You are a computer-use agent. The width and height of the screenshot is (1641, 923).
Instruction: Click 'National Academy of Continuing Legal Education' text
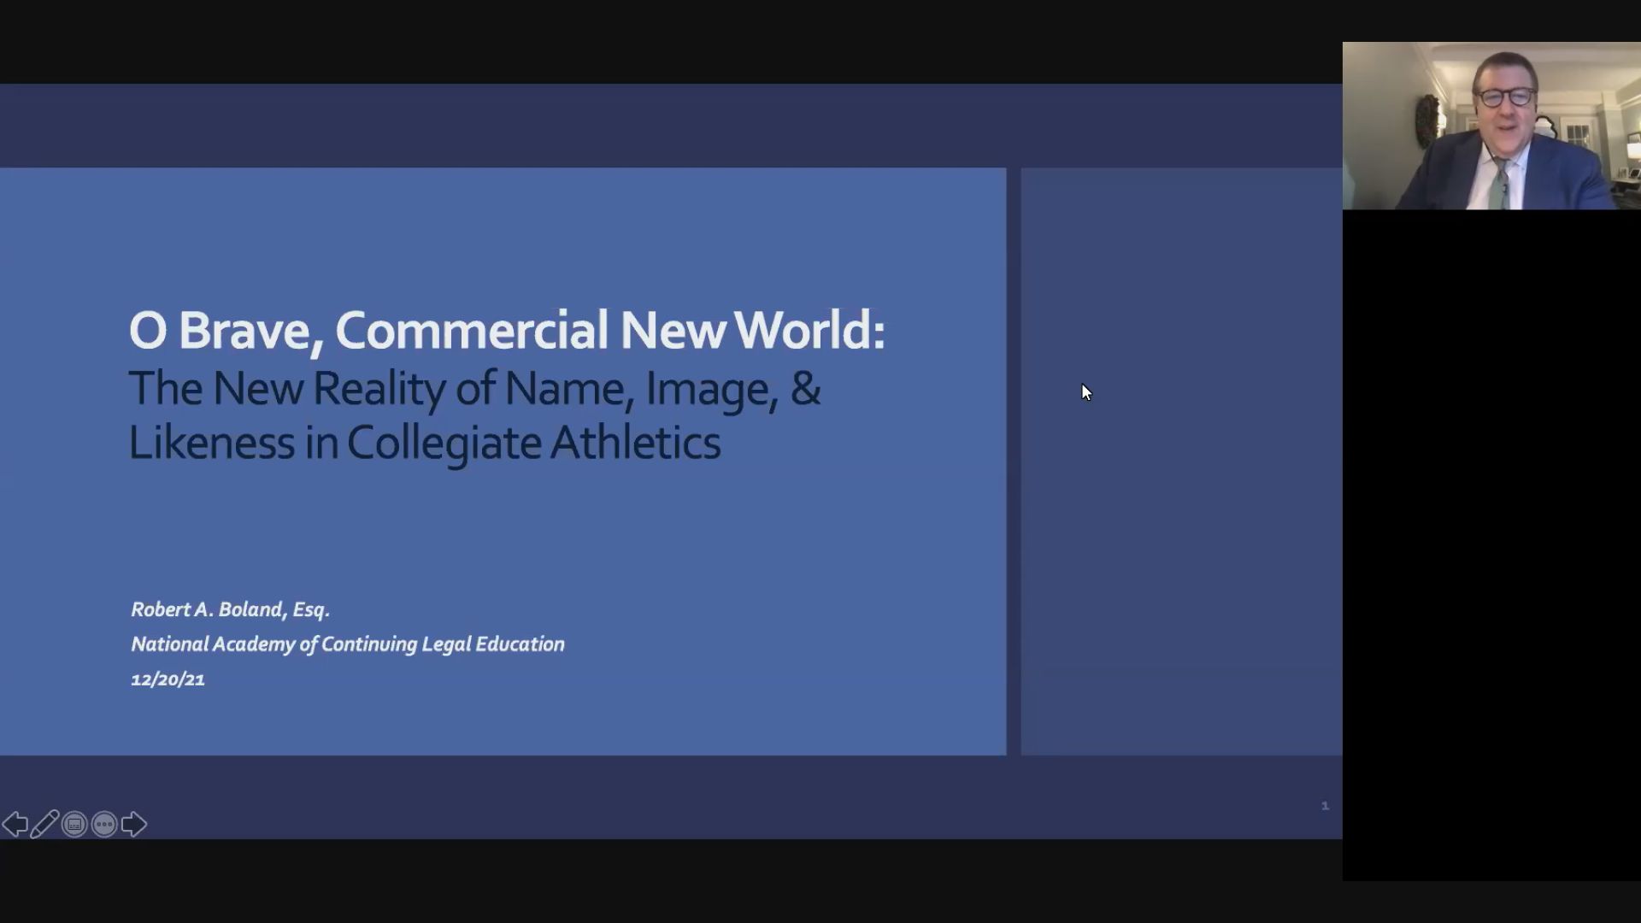(348, 644)
